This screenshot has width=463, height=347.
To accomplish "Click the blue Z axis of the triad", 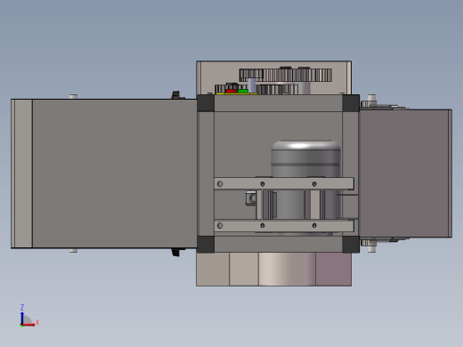I will (x=22, y=318).
